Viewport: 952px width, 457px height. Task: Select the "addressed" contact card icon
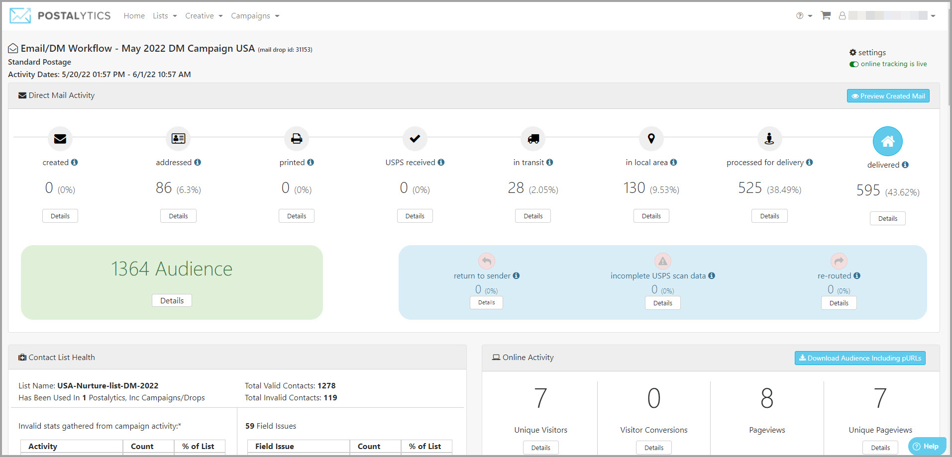pyautogui.click(x=178, y=139)
